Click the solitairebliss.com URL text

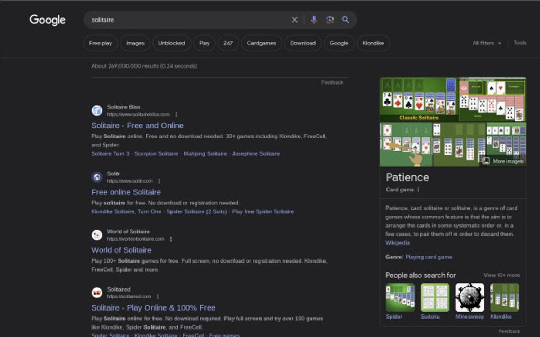tap(138, 115)
